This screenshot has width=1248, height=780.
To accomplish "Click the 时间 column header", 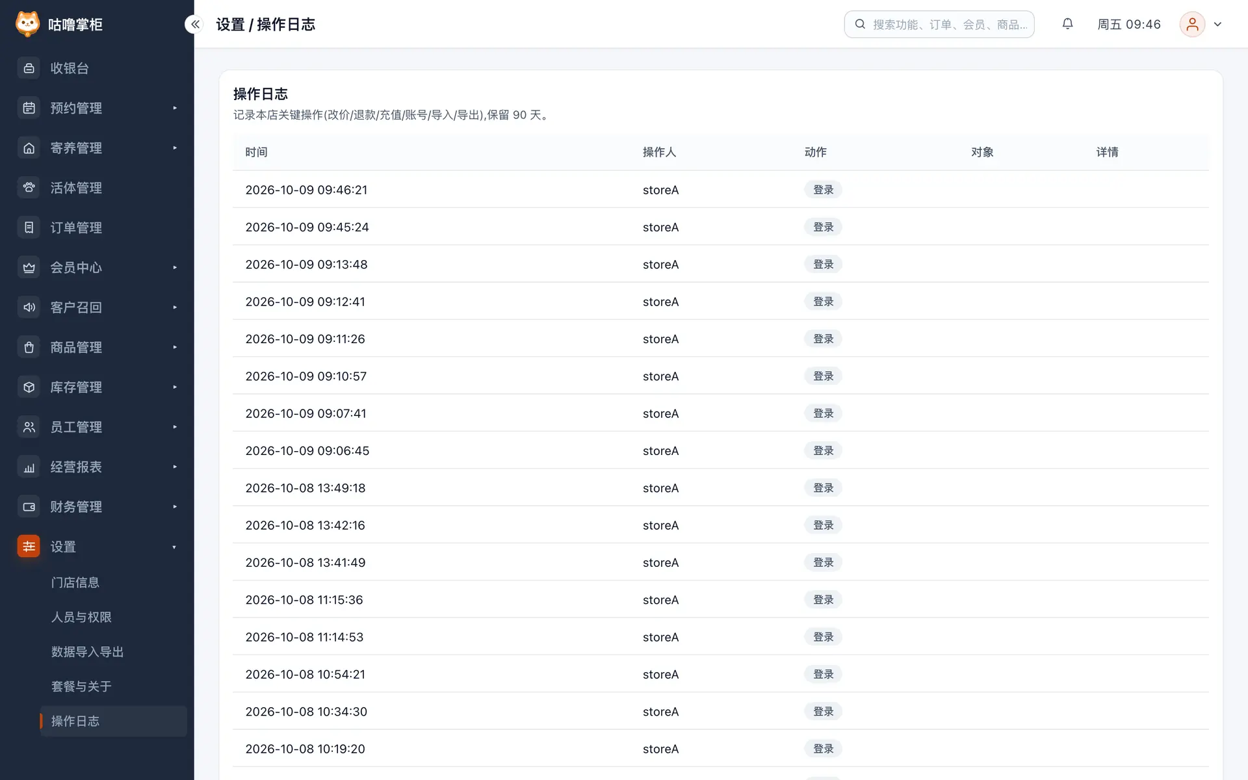I will tap(256, 152).
